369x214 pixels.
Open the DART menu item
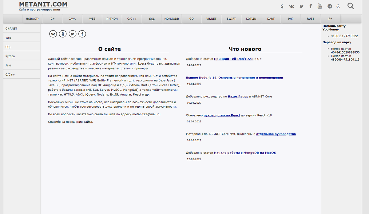point(271,19)
